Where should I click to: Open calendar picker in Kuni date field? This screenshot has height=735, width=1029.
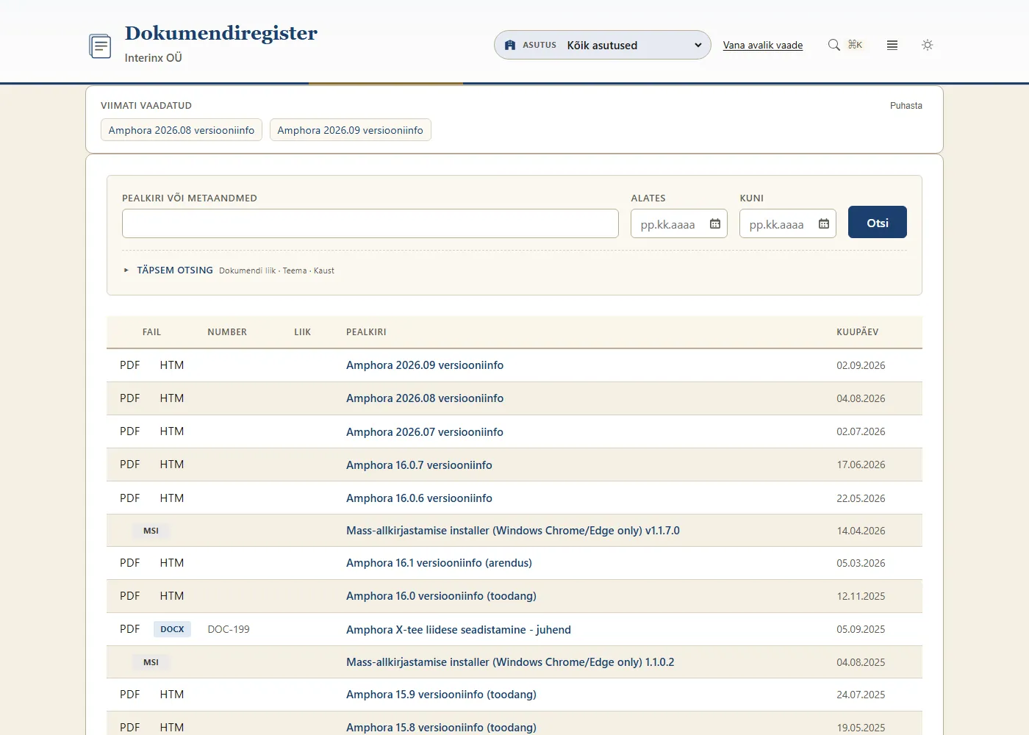[x=824, y=223]
